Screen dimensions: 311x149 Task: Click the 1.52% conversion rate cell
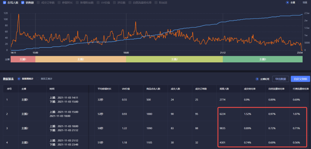pos(248,114)
